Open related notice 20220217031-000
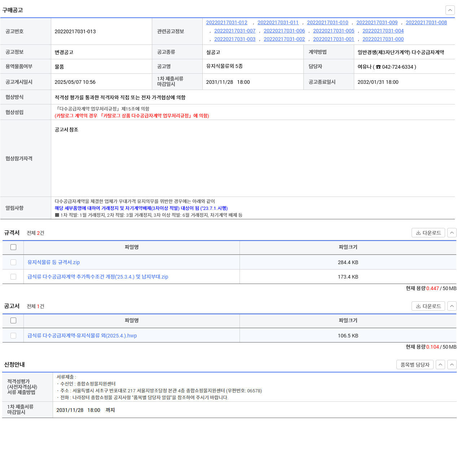This screenshot has height=461, width=457. coord(383,39)
